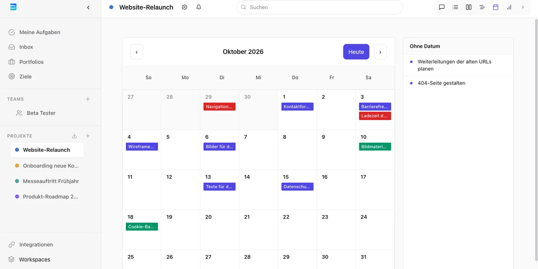Open project settings gear icon
This screenshot has width=538, height=269.
(184, 7)
